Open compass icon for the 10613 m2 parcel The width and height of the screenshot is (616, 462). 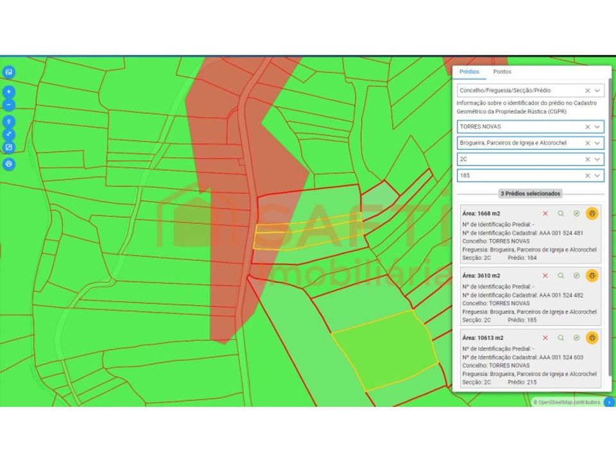coord(576,338)
